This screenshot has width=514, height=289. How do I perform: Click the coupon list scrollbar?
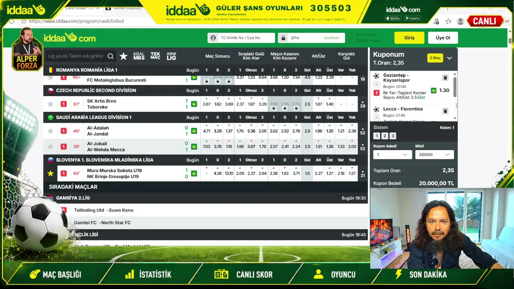click(x=455, y=86)
